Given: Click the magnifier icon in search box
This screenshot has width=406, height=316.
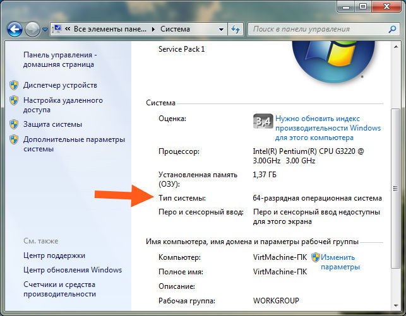Looking at the screenshot, I should click(392, 29).
